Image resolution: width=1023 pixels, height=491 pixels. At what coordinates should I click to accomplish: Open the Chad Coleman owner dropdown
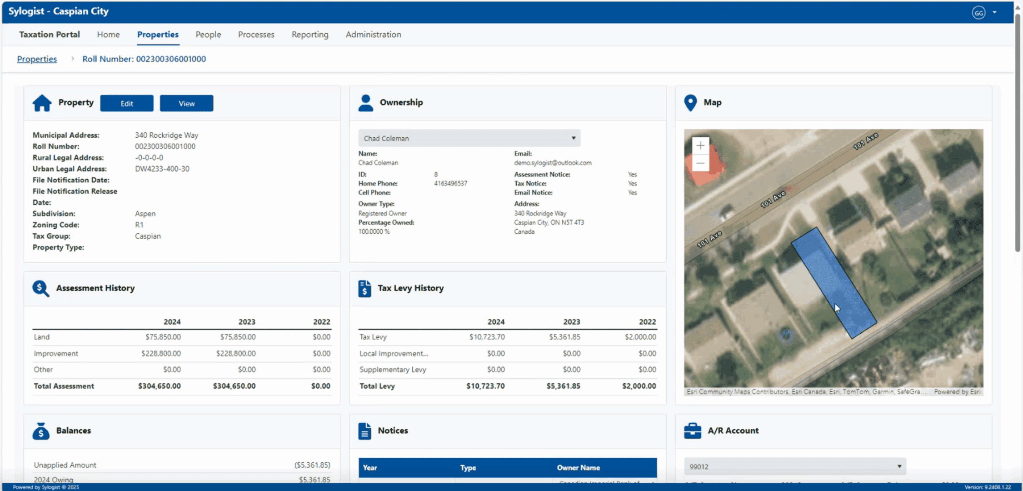coord(469,138)
